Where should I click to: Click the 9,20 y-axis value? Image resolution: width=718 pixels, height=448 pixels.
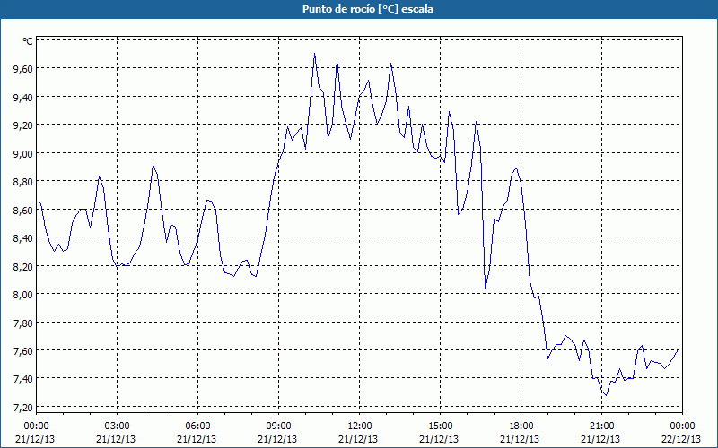click(x=23, y=125)
